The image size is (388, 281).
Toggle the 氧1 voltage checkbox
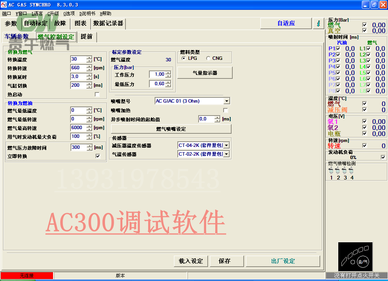[365, 121]
